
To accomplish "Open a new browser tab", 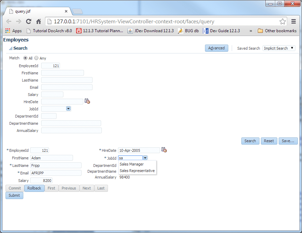I will pos(77,12).
